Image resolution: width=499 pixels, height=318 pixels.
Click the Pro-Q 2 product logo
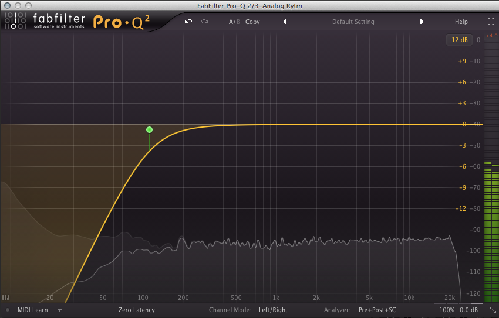122,22
